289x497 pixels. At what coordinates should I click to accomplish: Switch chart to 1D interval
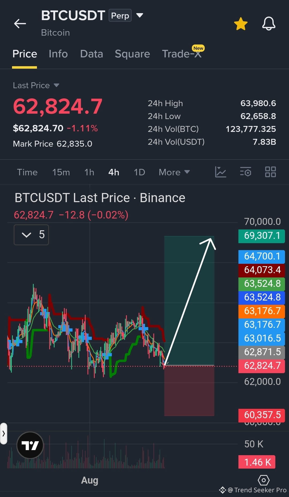[x=139, y=172]
